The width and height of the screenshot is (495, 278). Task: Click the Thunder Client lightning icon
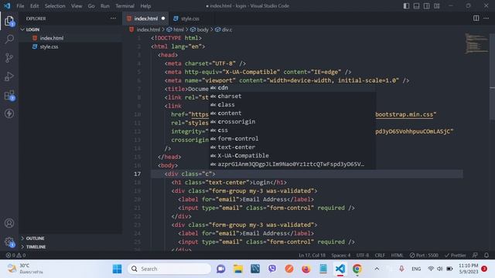[9, 114]
